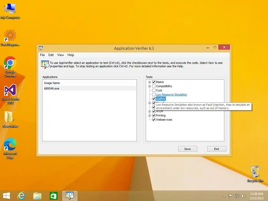Open the Windows Store taskbar icon
This screenshot has height=201, width=268.
pos(53,196)
